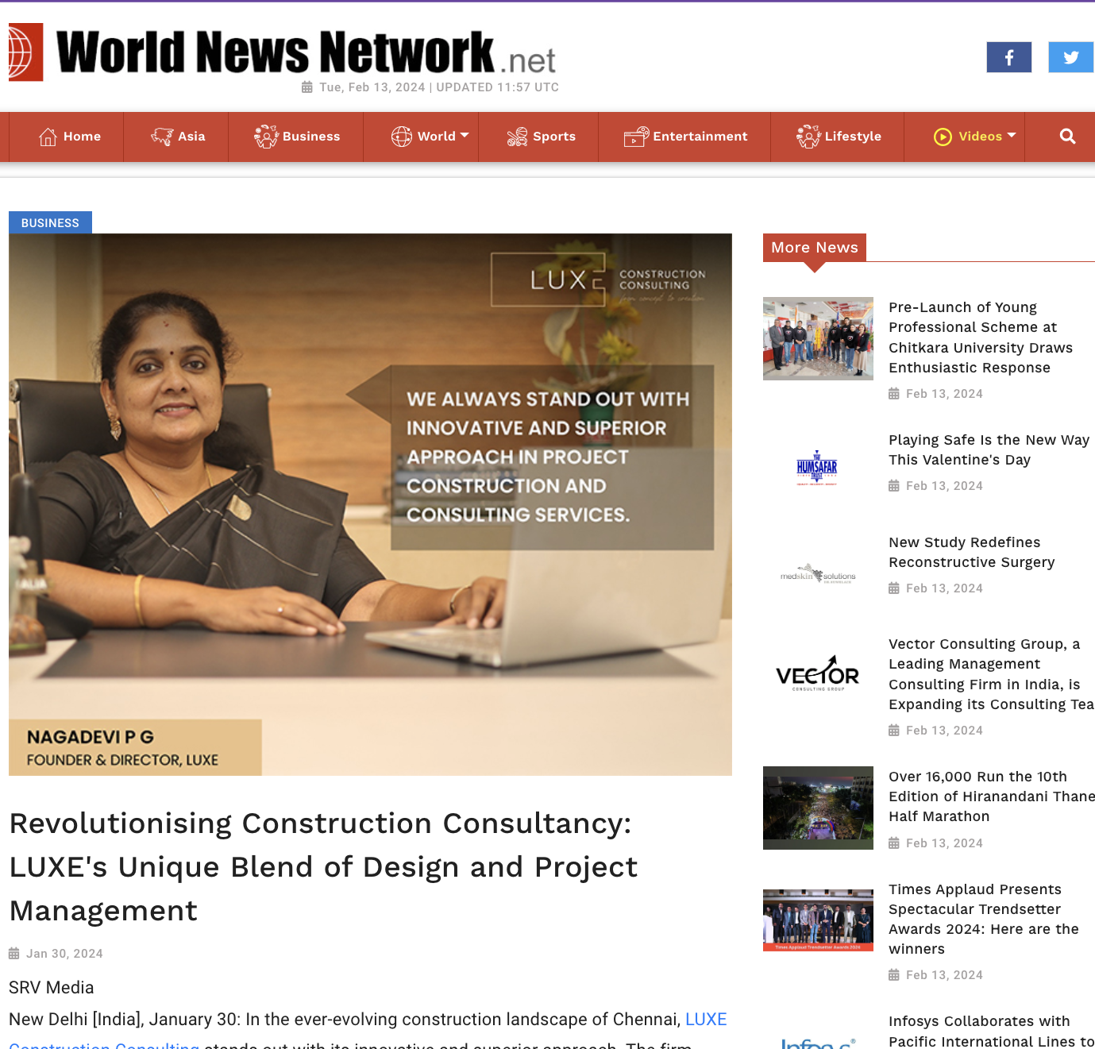The width and height of the screenshot is (1095, 1049).
Task: Click the Facebook icon in header
Action: point(1008,57)
